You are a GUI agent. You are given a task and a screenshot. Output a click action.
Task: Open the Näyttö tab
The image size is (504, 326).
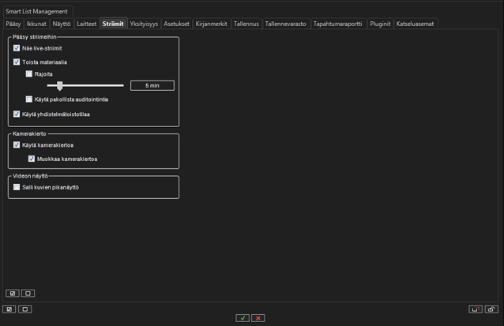(x=62, y=24)
